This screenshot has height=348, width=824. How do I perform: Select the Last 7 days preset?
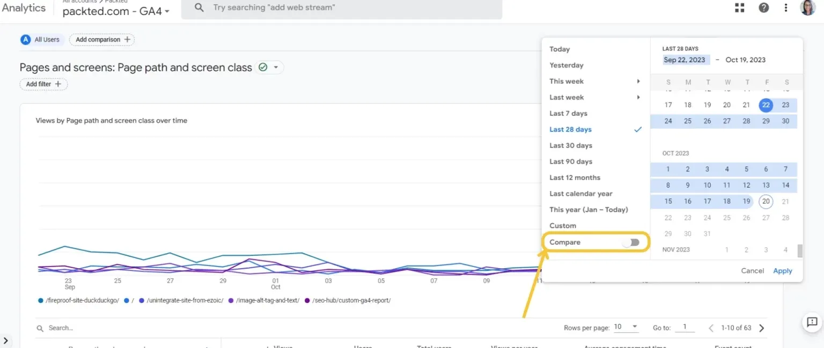click(x=568, y=114)
